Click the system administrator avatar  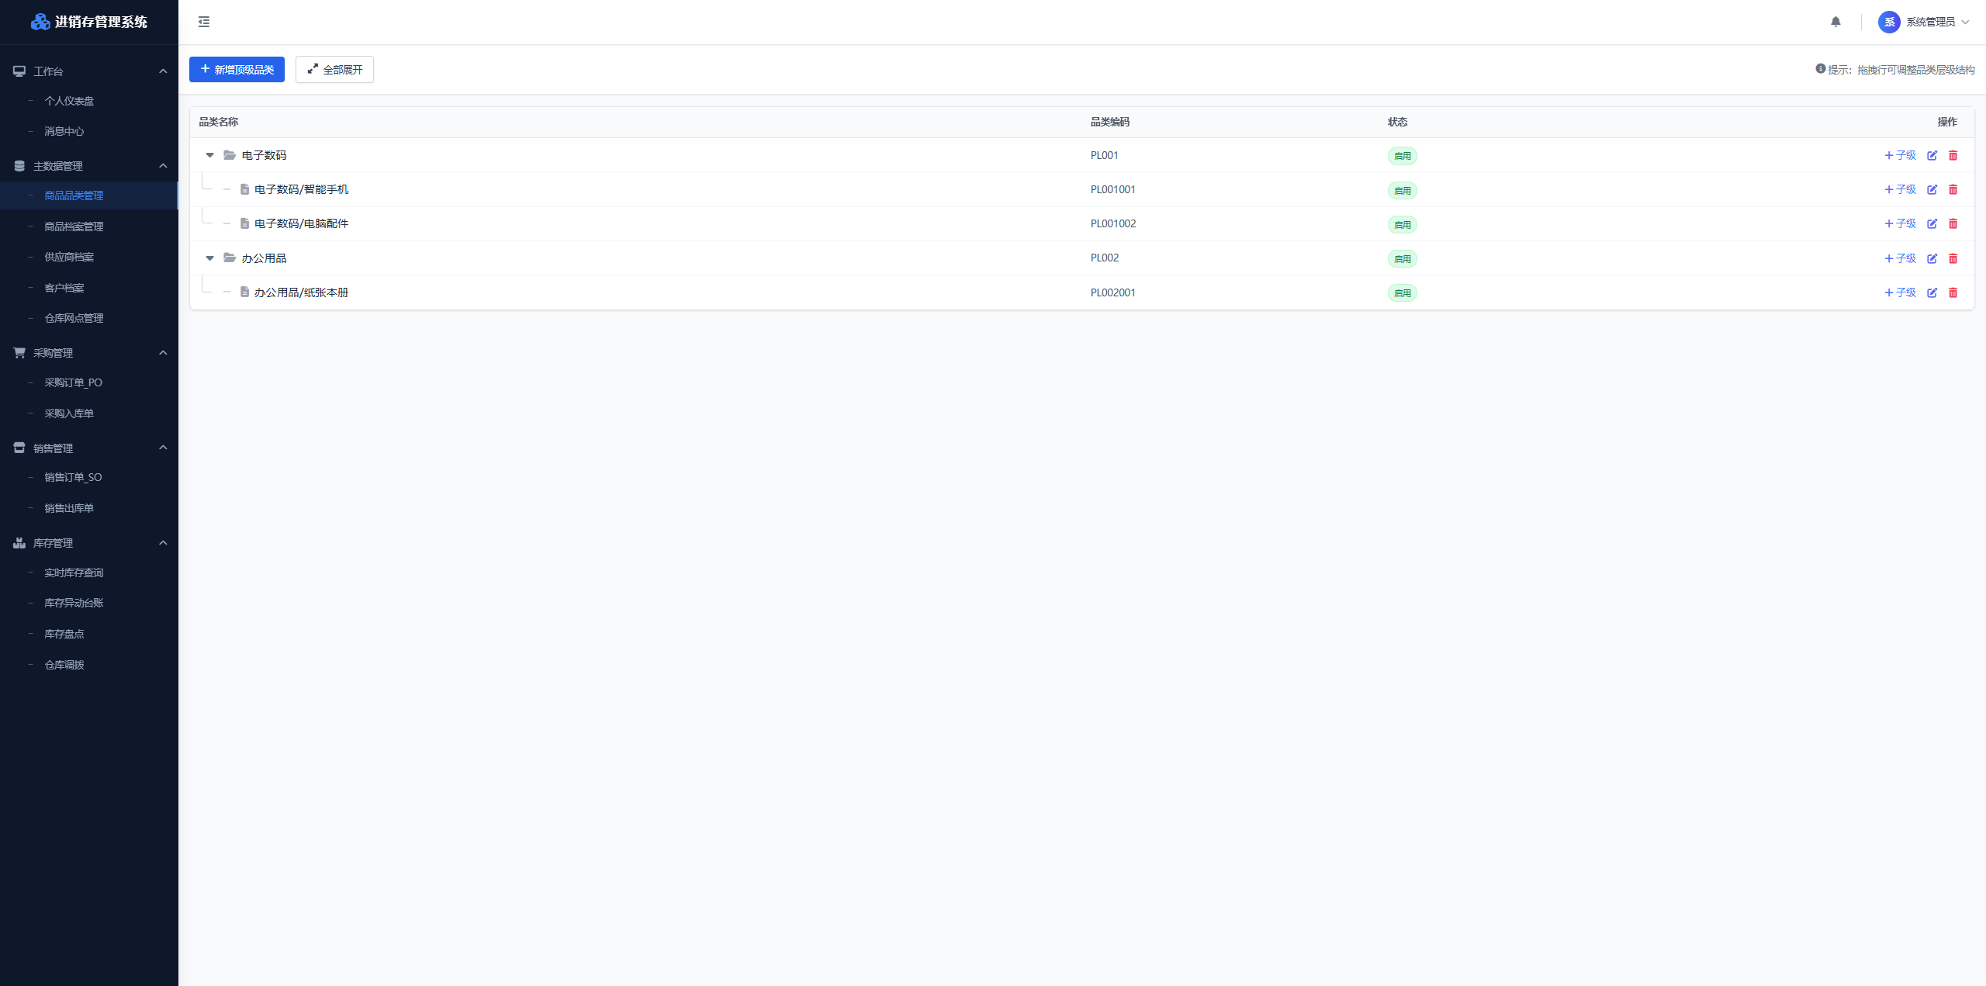(1889, 22)
